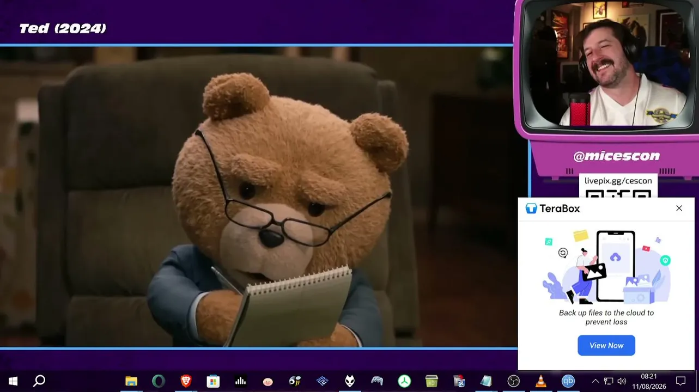Open the tilted light-blue window app
The image size is (699, 392).
(486, 381)
